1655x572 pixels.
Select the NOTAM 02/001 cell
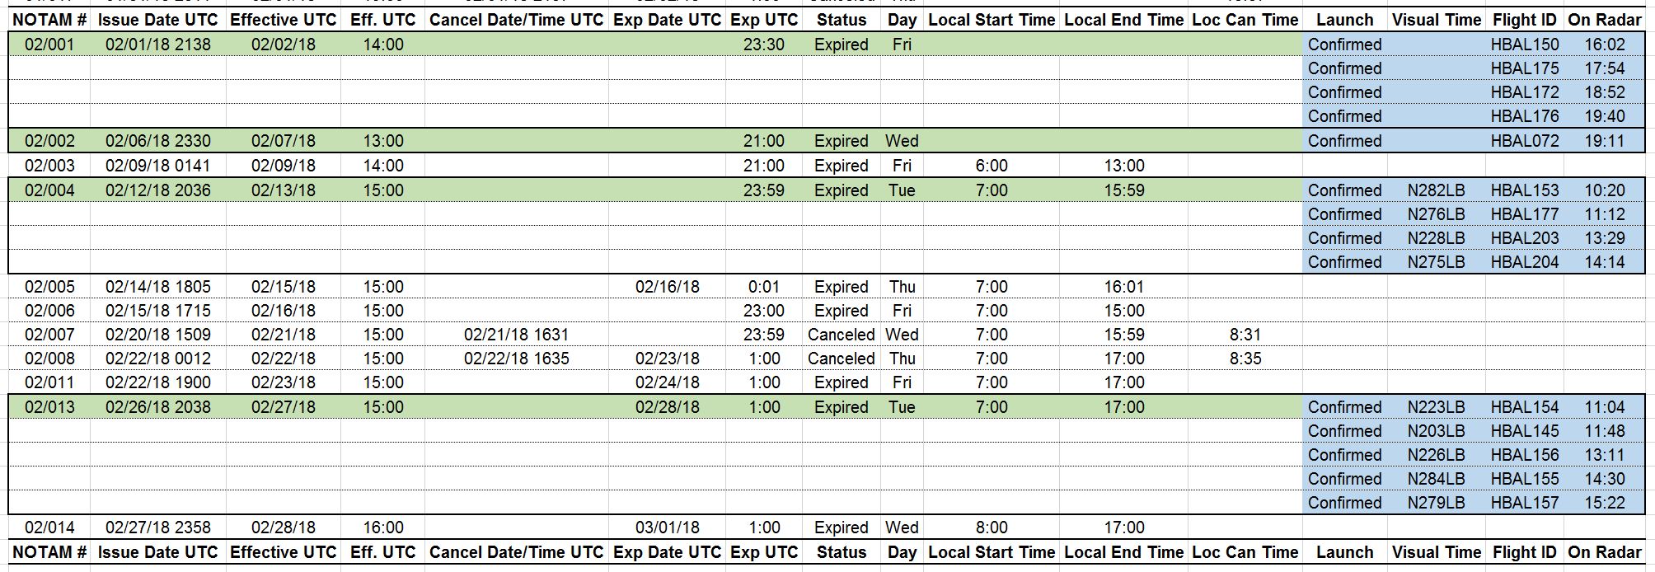pyautogui.click(x=49, y=45)
